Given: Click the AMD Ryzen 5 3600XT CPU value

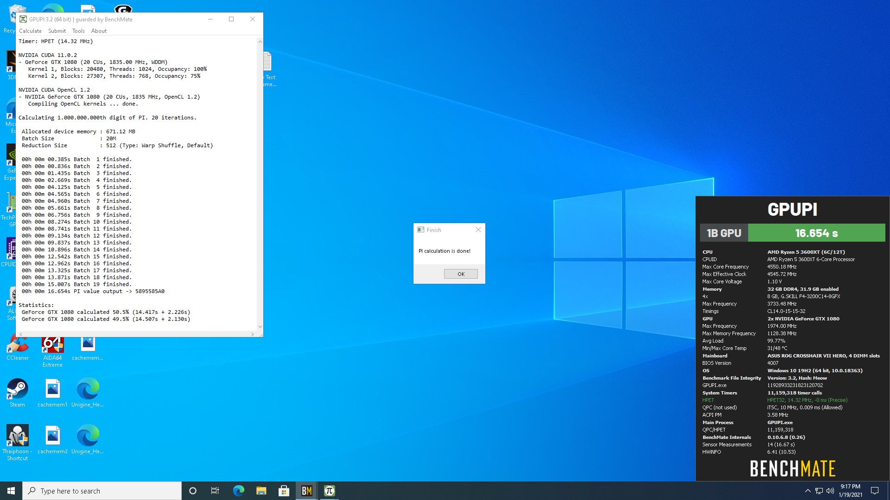Looking at the screenshot, I should [x=806, y=252].
